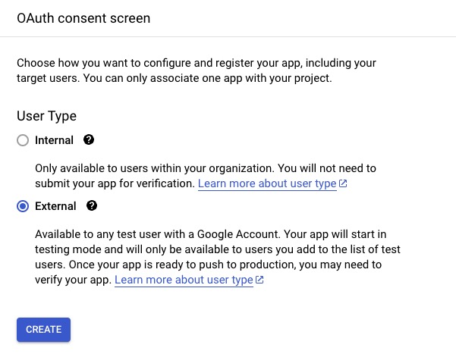Click the help icon next to External
Viewport: 456px width, 357px height.
pyautogui.click(x=92, y=206)
